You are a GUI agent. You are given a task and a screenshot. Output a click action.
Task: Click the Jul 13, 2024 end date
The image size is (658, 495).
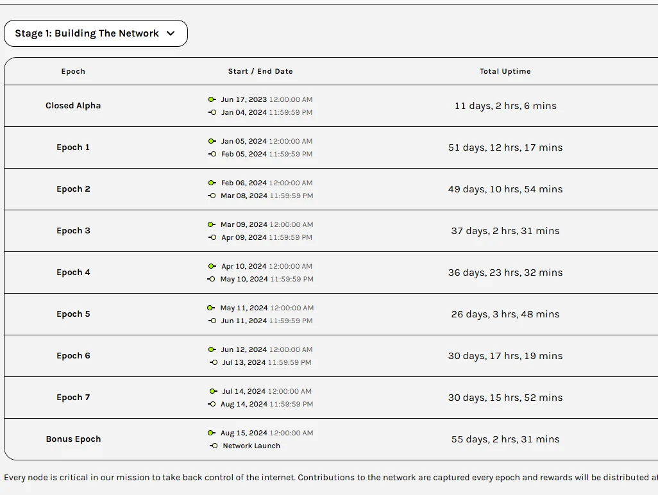tap(244, 362)
